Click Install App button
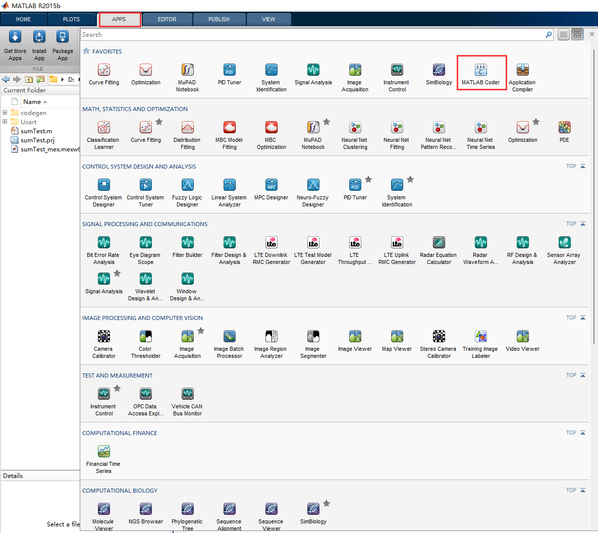 (x=39, y=45)
